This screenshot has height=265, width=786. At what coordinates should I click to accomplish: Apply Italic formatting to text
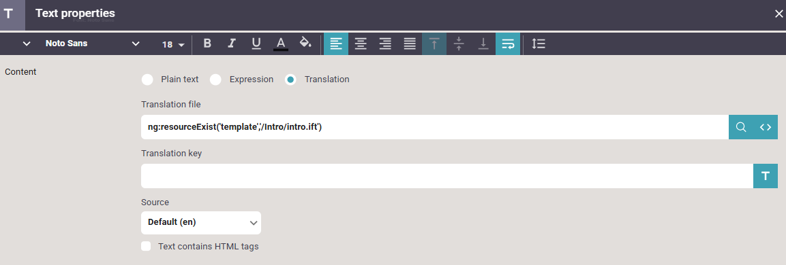click(232, 43)
